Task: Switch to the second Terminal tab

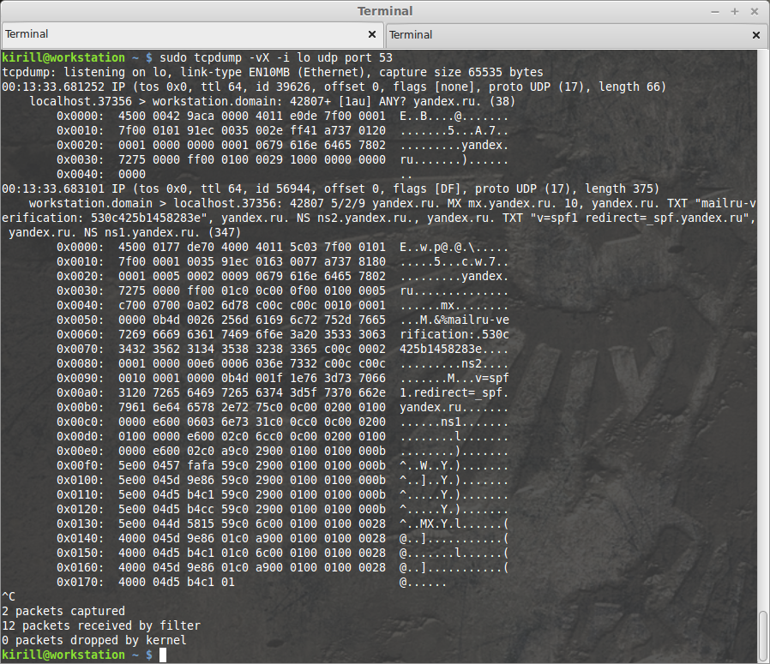Action: point(576,35)
